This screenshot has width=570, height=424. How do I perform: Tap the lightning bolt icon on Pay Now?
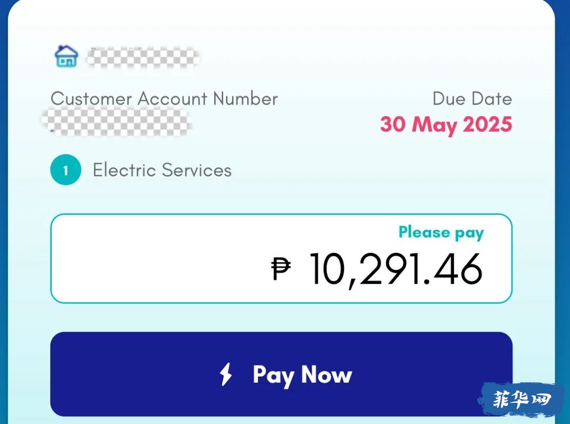point(226,374)
